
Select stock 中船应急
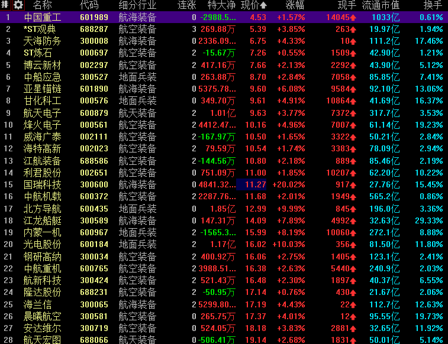coord(42,77)
